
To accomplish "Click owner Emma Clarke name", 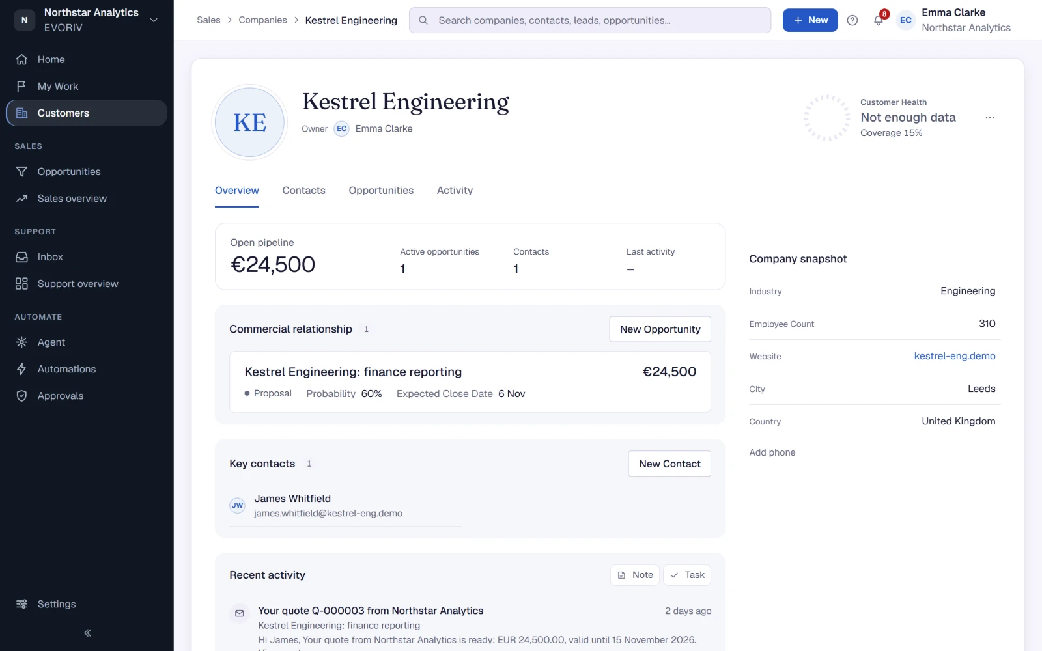I will click(x=384, y=128).
